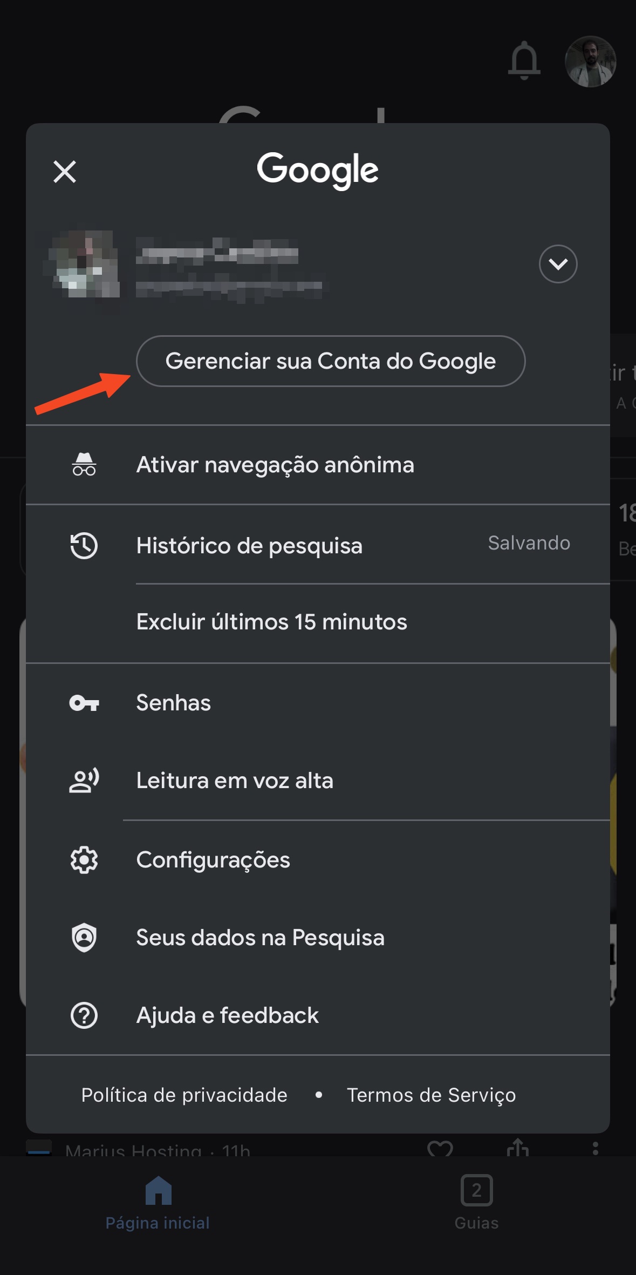Open Leitura em voz alta

[x=235, y=781]
